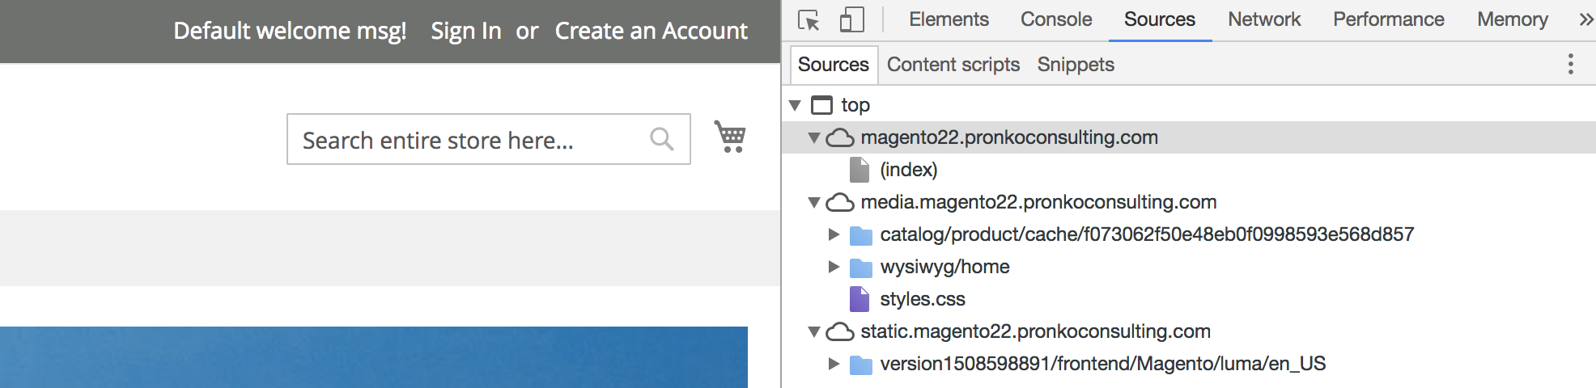This screenshot has height=388, width=1596.
Task: Expand the catalog/product/cache folder
Action: point(834,234)
